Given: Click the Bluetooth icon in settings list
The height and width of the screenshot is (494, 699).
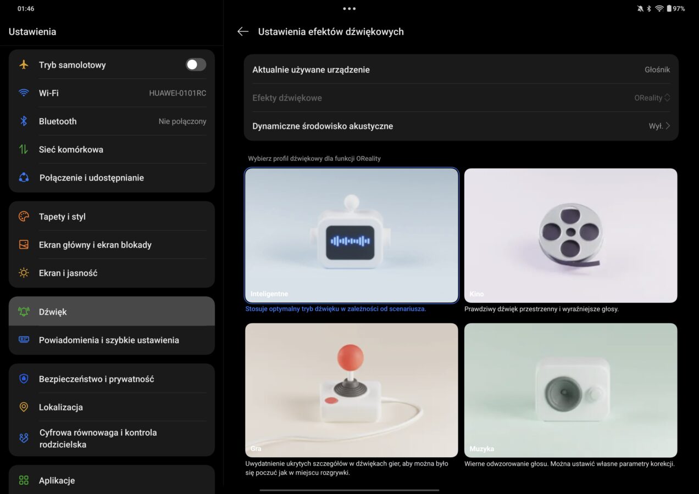Looking at the screenshot, I should coord(24,121).
